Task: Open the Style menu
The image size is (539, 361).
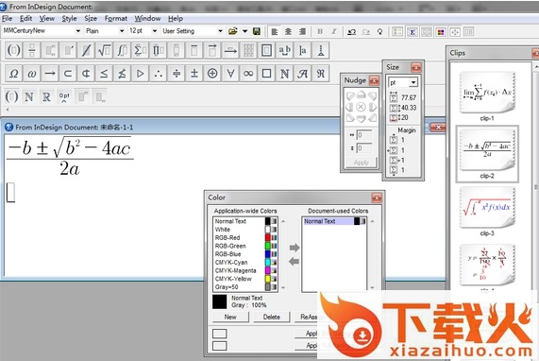Action: point(69,19)
